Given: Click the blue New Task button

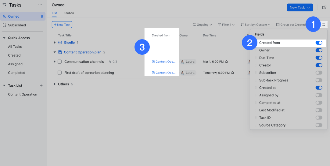Looking at the screenshot, I should (300, 8).
